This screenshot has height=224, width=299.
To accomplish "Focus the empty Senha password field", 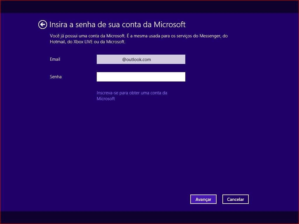I will pyautogui.click(x=141, y=77).
